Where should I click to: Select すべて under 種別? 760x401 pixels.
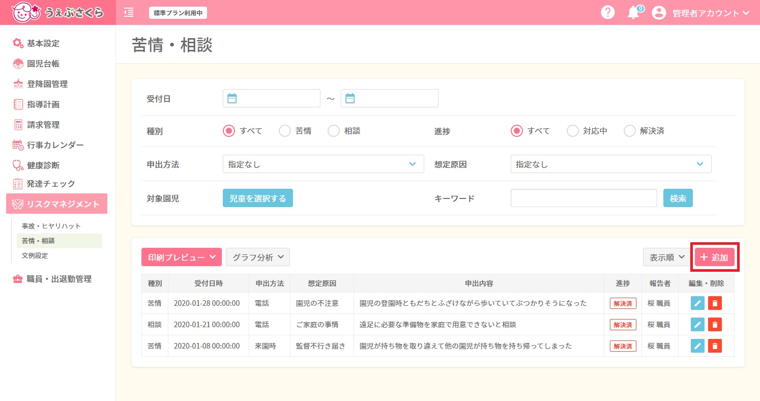(x=229, y=131)
